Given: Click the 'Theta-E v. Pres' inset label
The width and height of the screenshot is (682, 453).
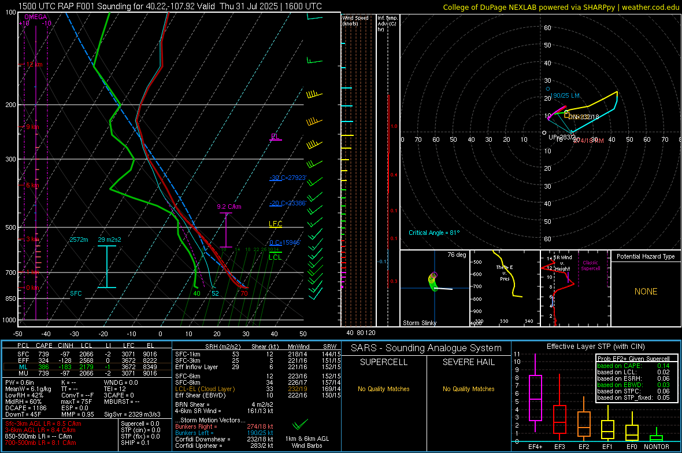Looking at the screenshot, I should tap(505, 272).
